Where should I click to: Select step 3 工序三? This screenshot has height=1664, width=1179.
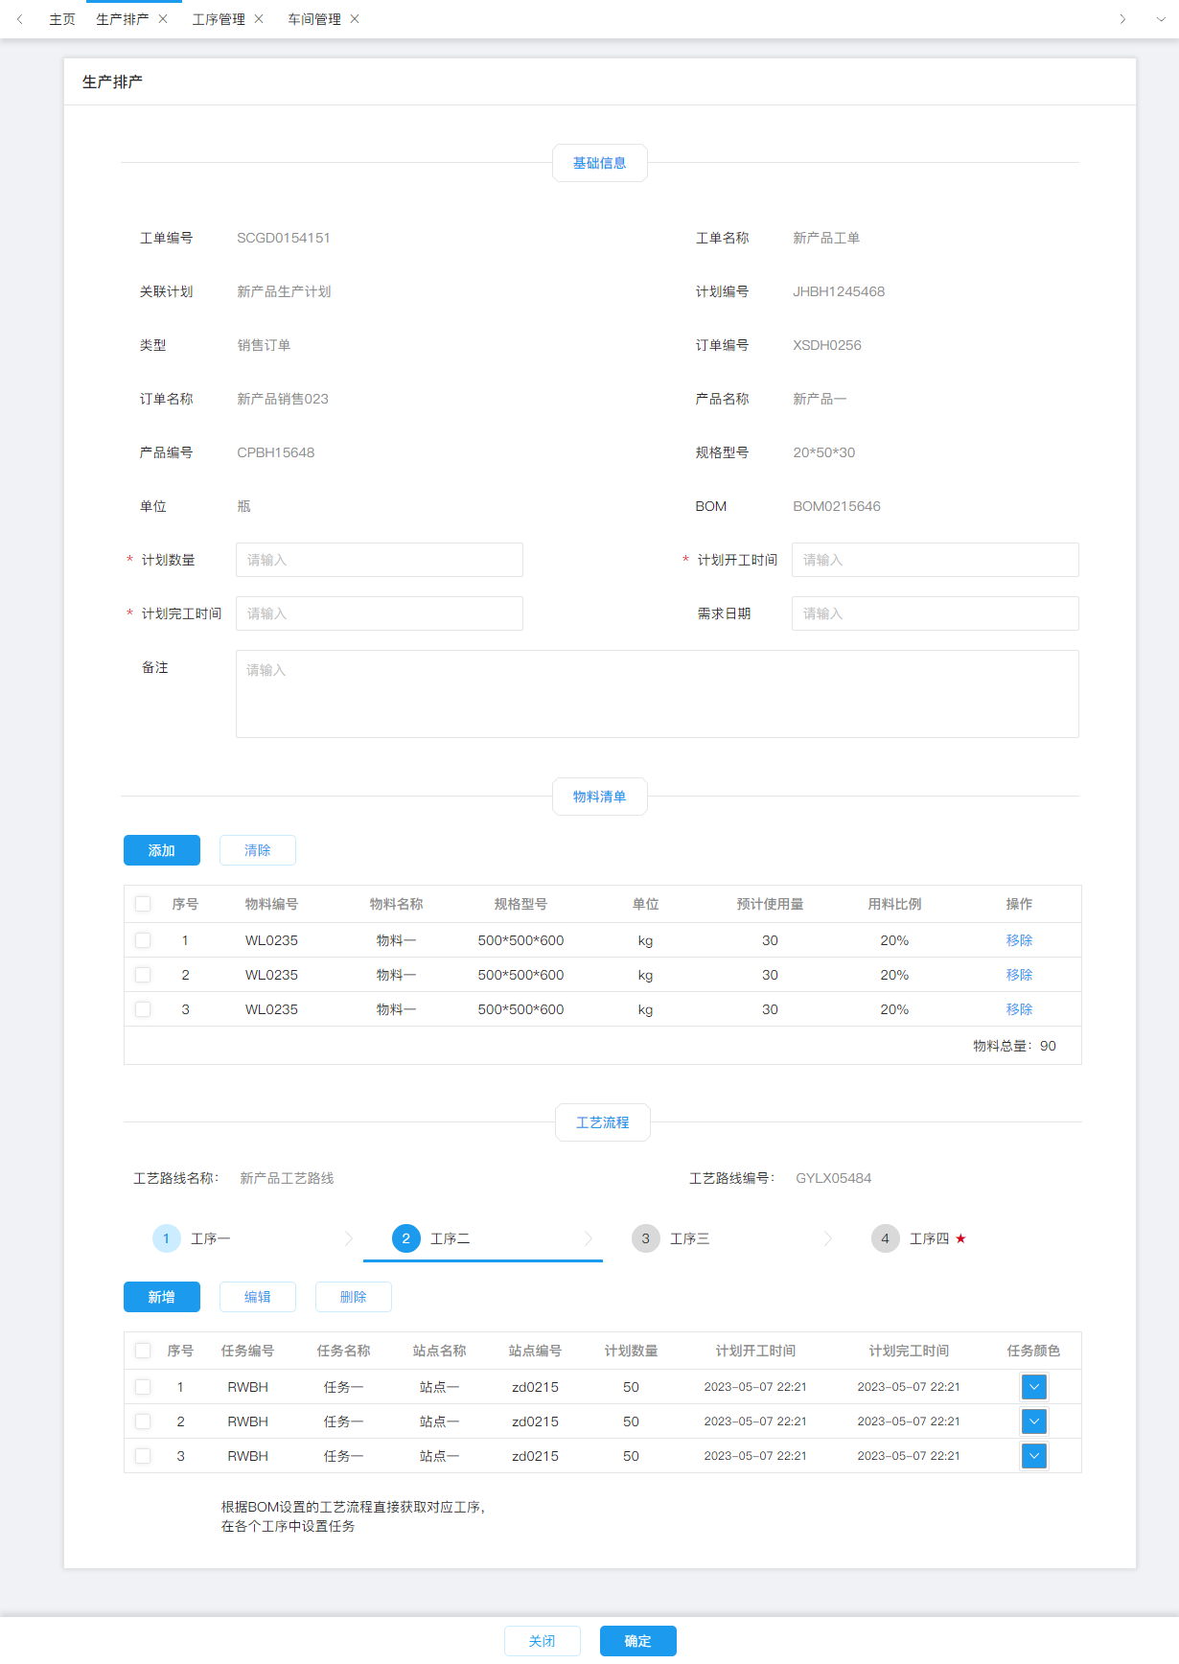pyautogui.click(x=671, y=1238)
